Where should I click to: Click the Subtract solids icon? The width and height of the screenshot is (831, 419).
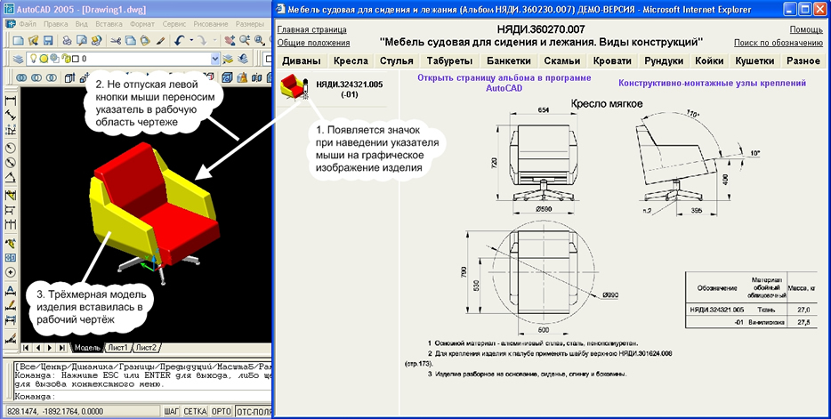36,77
